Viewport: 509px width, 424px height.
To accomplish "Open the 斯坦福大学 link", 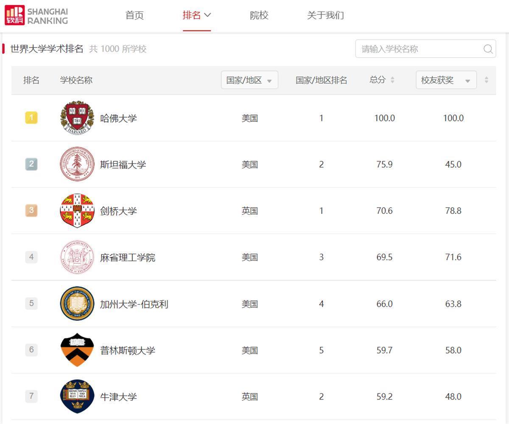I will [123, 164].
